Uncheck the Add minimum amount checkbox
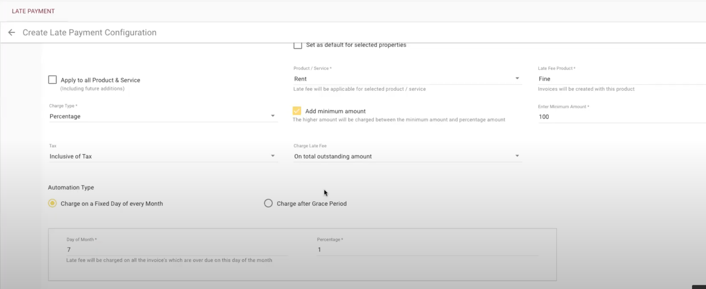The height and width of the screenshot is (289, 706). 297,111
